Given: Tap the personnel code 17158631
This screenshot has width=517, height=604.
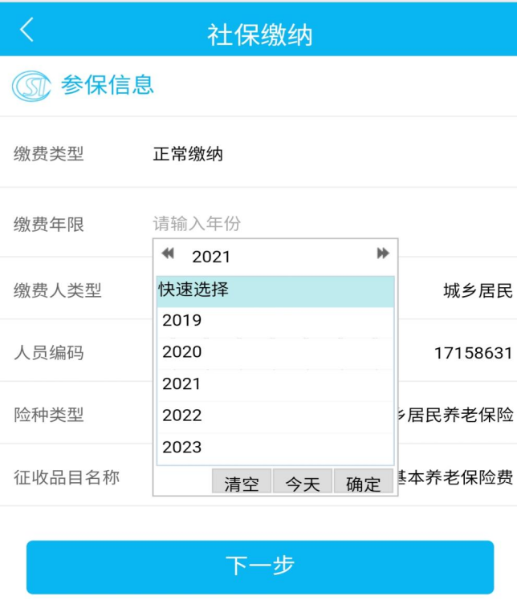Looking at the screenshot, I should [474, 353].
